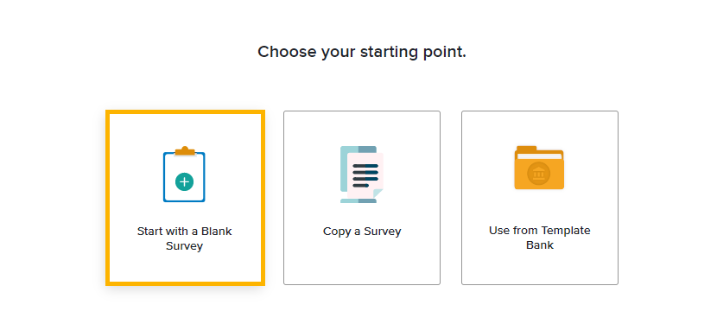
Task: Click "Use from Template Bank" label
Action: (x=540, y=238)
